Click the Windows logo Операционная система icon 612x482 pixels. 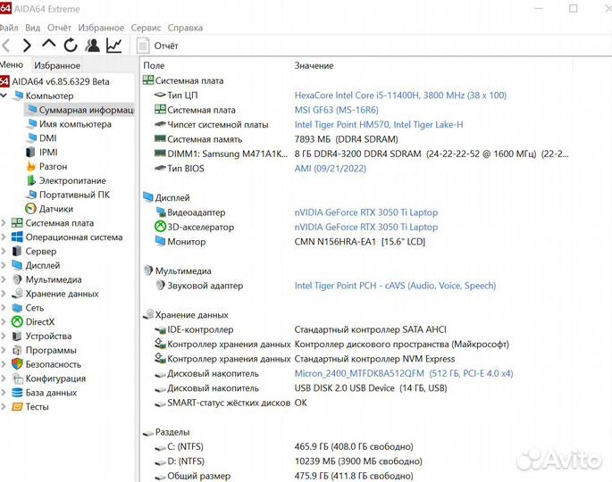[x=17, y=237]
